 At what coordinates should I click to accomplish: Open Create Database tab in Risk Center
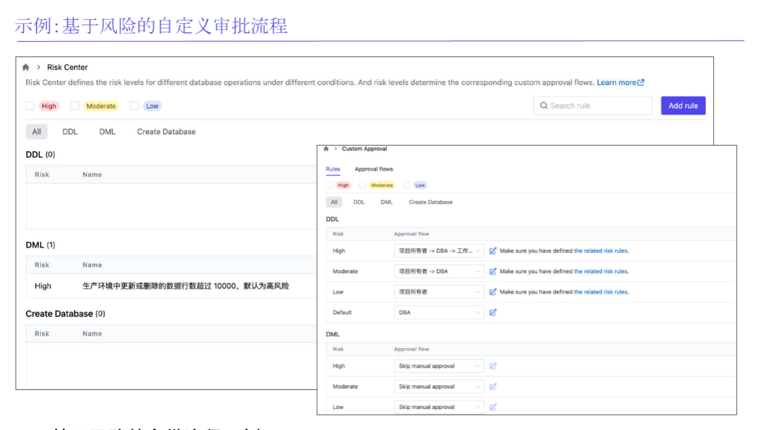pos(166,131)
